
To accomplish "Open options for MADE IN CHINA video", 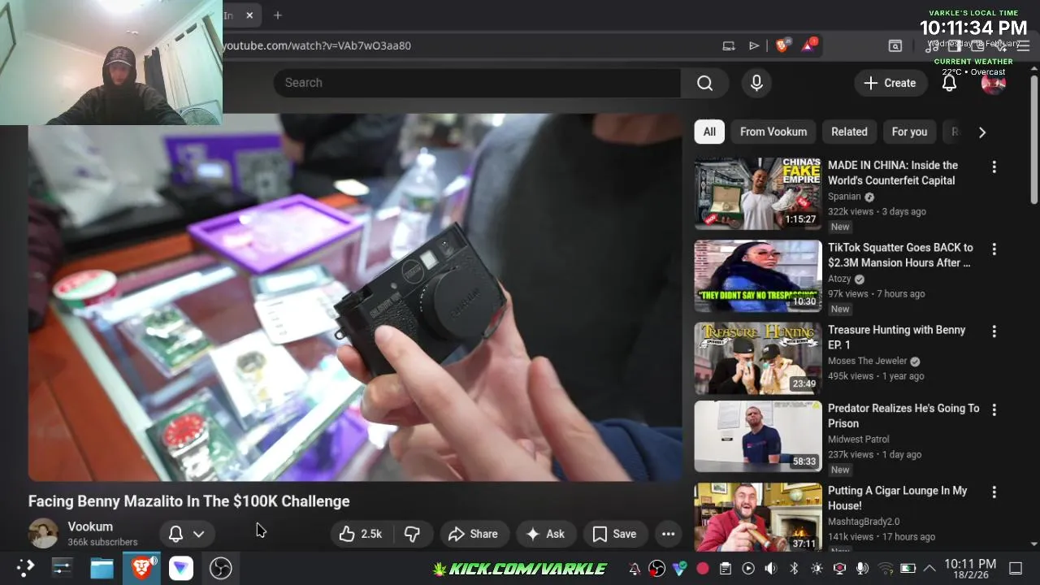I will 994,167.
